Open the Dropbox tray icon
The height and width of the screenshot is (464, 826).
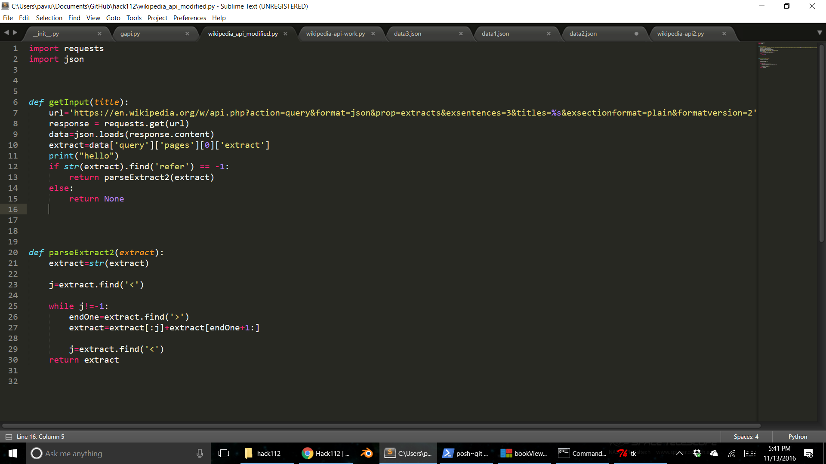point(697,453)
